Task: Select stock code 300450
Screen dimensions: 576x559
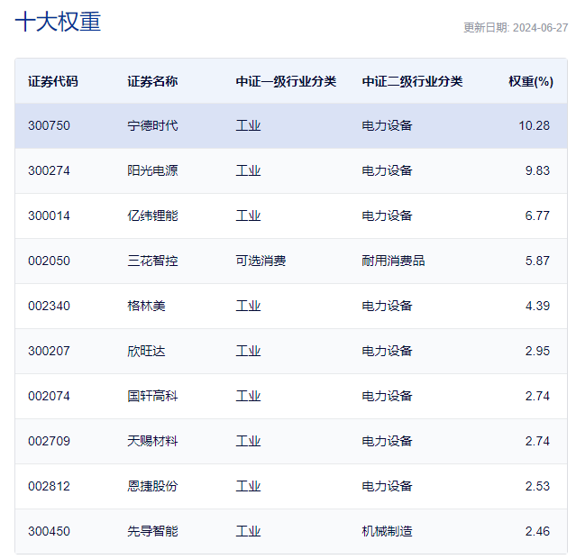Action: pos(49,531)
